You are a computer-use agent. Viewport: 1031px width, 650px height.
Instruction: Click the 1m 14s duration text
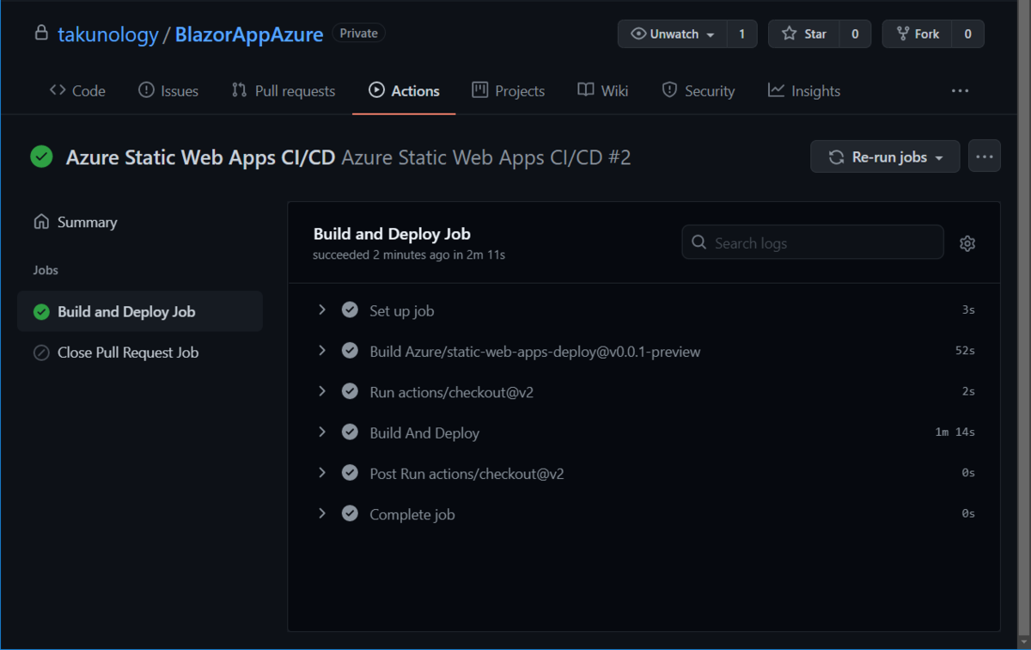[955, 432]
